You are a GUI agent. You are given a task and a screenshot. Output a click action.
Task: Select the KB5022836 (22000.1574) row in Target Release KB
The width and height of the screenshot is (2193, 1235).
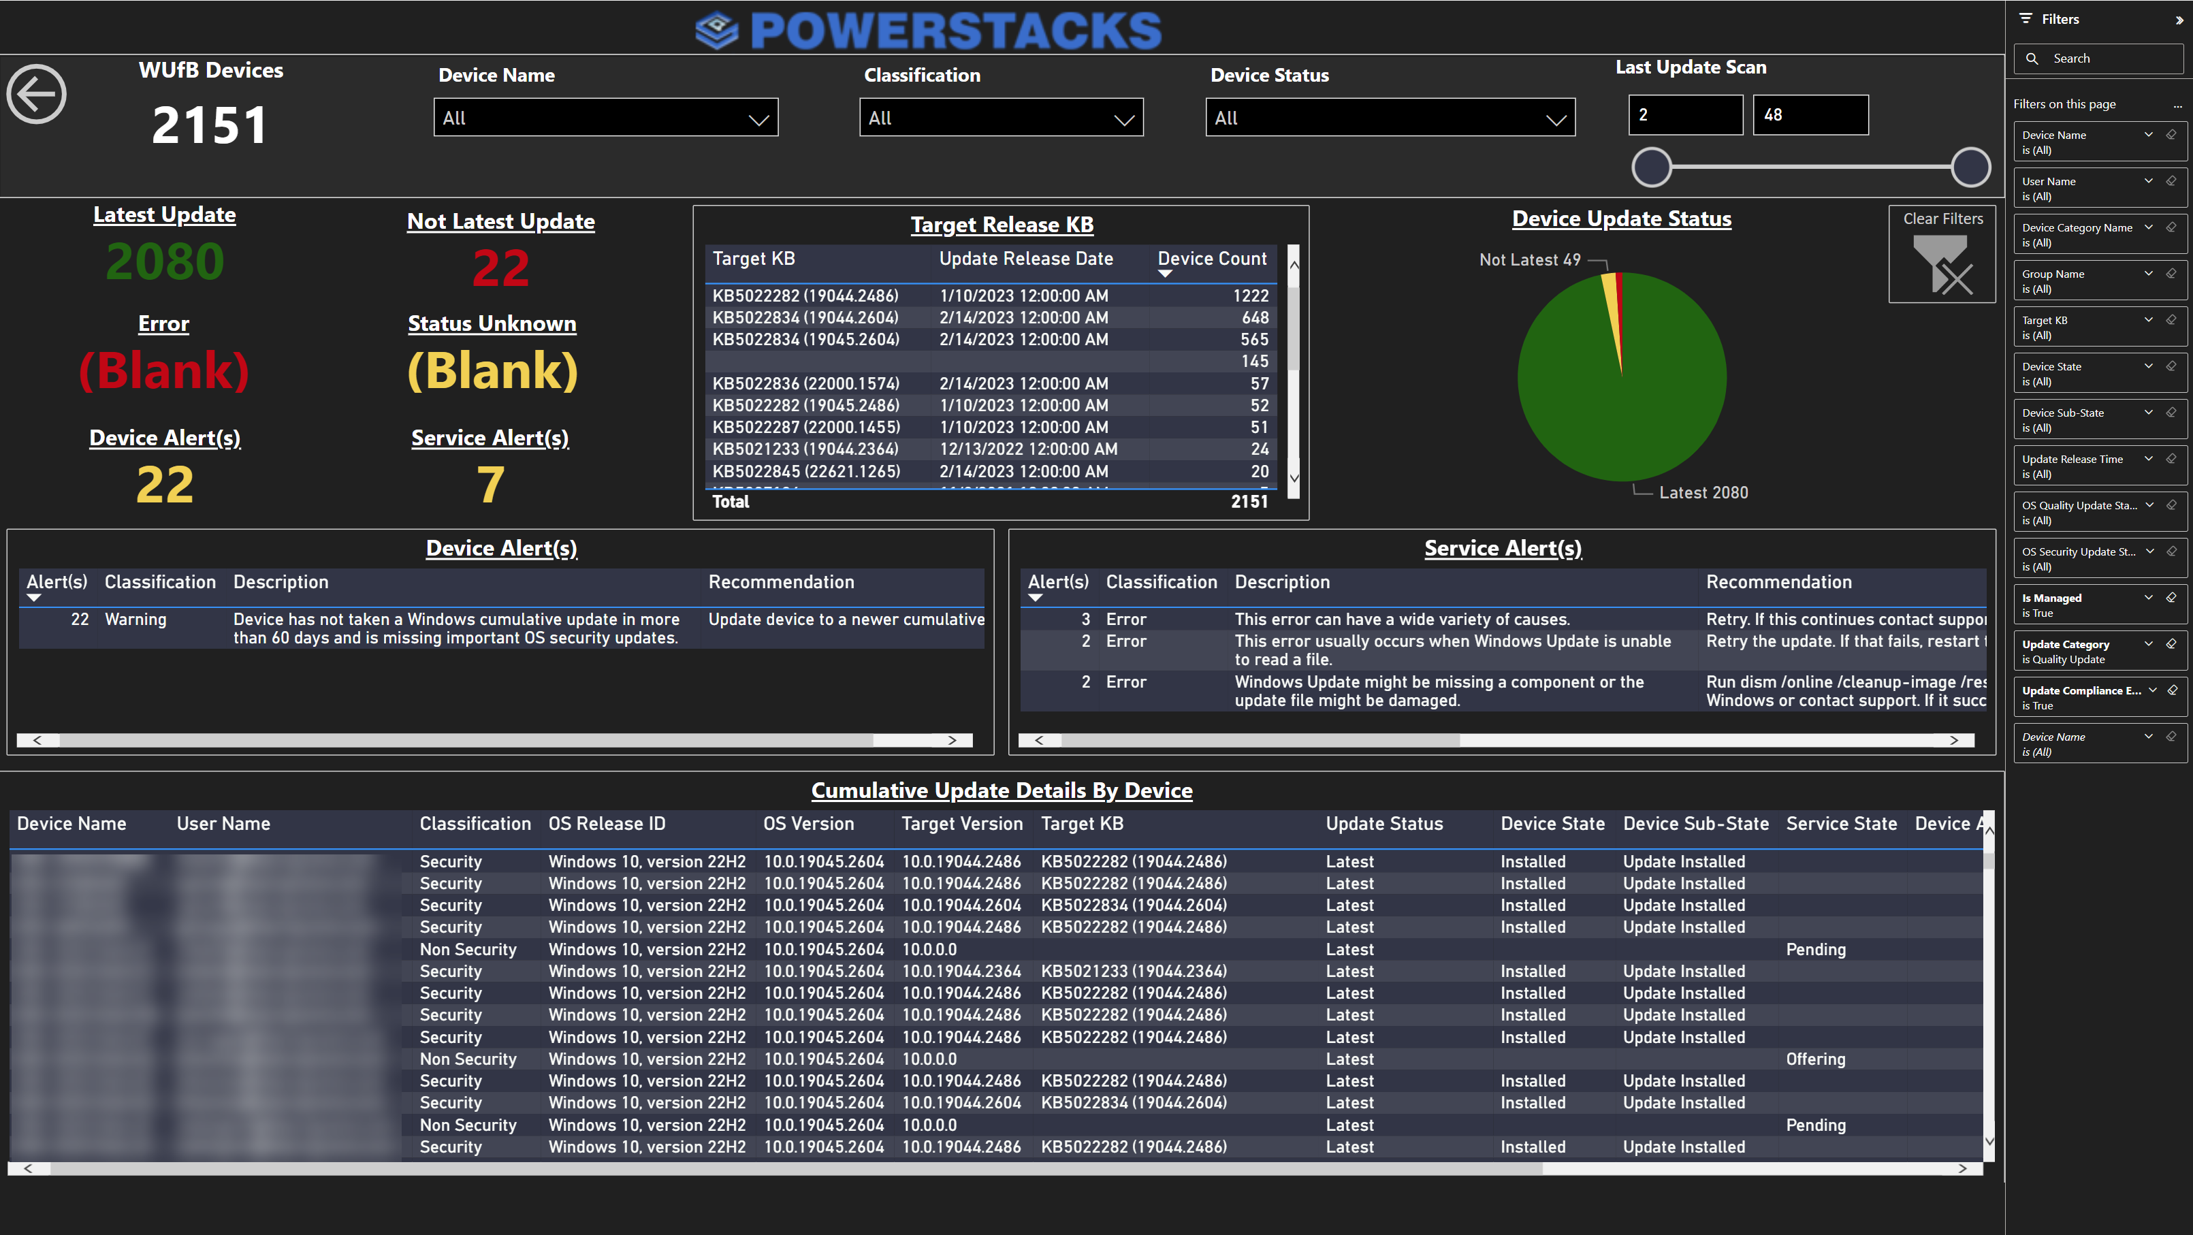click(x=991, y=384)
